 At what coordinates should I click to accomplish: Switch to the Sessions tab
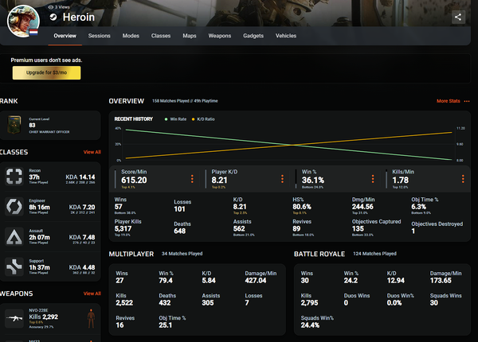pos(100,36)
